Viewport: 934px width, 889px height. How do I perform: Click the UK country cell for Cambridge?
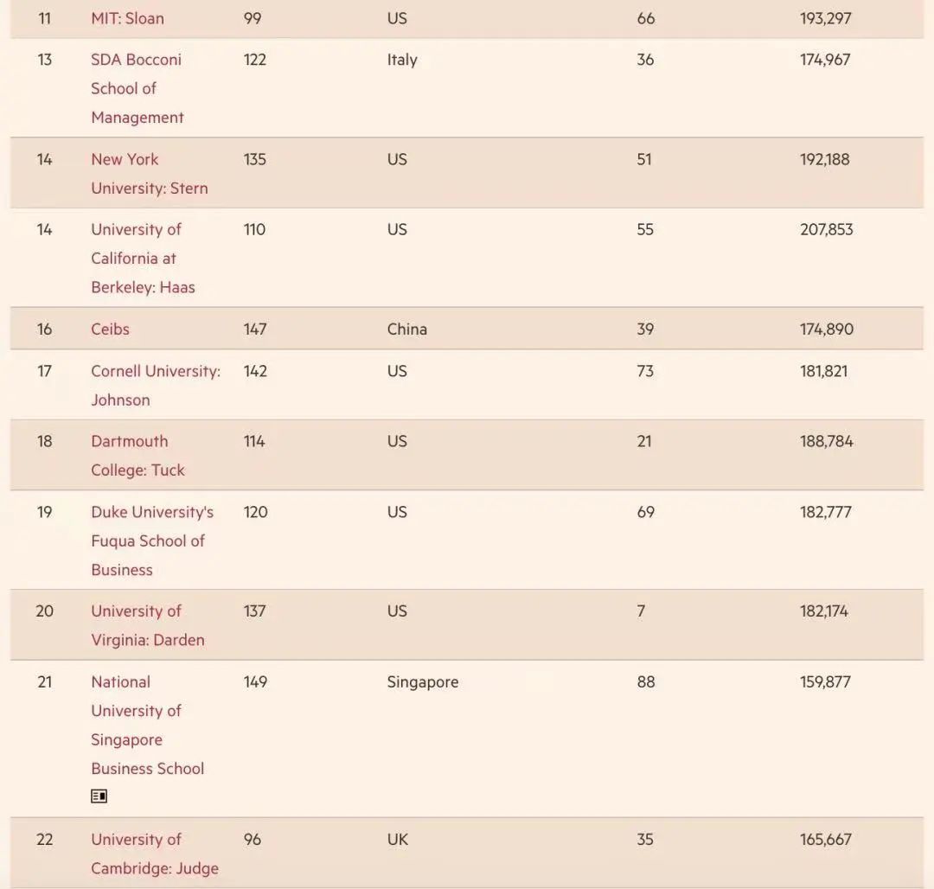(x=397, y=840)
